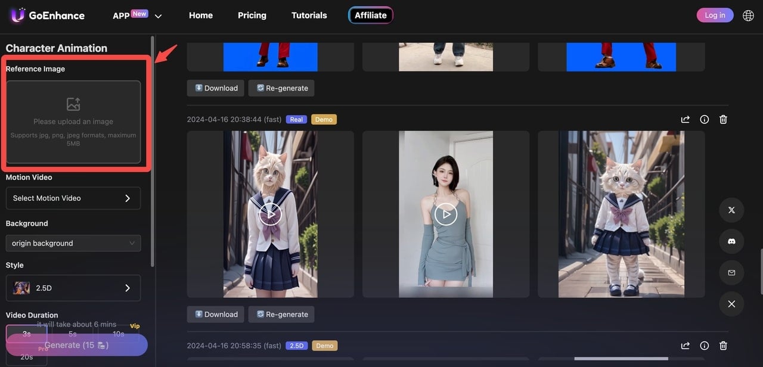
Task: Click the Affiliate button
Action: click(x=371, y=15)
